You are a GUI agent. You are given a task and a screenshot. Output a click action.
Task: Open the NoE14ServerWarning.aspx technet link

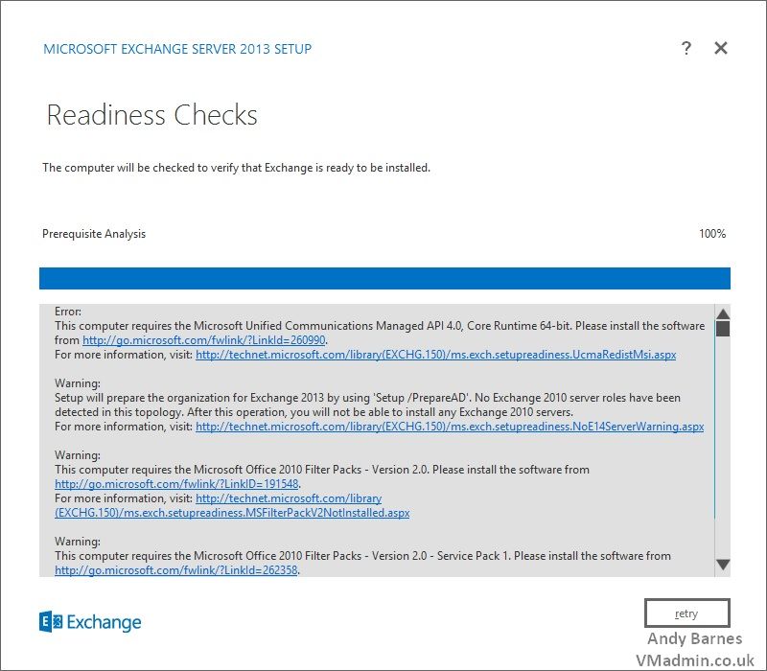tap(449, 427)
